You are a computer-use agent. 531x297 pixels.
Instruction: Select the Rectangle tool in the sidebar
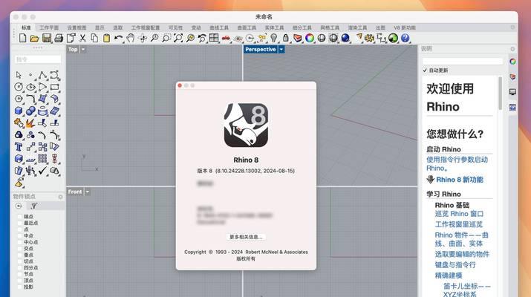pyautogui.click(x=54, y=87)
